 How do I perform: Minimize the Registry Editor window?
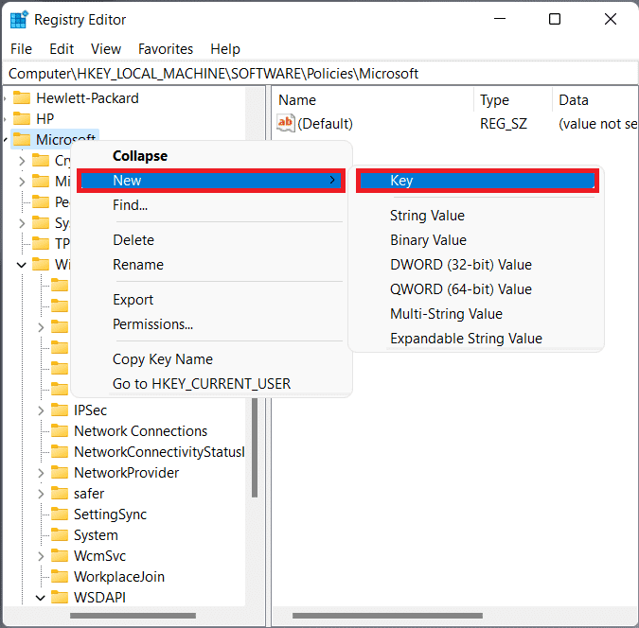point(500,19)
